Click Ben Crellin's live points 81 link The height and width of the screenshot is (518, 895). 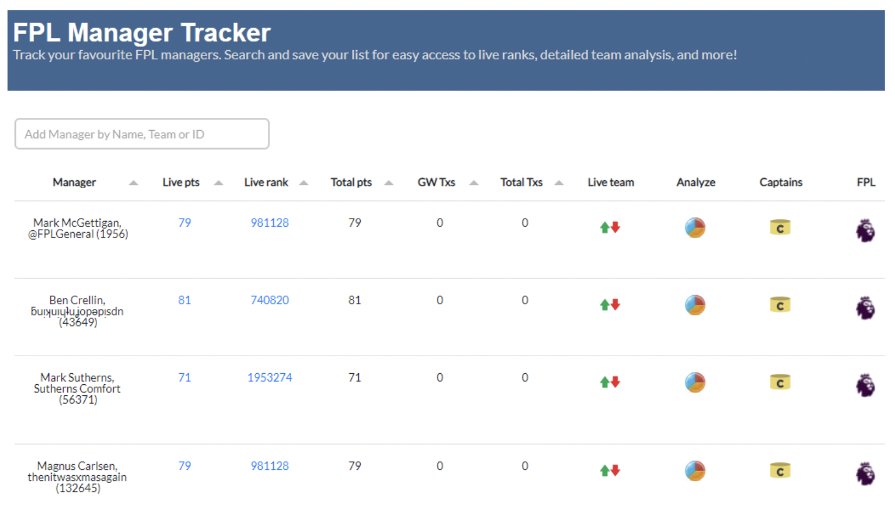coord(185,300)
